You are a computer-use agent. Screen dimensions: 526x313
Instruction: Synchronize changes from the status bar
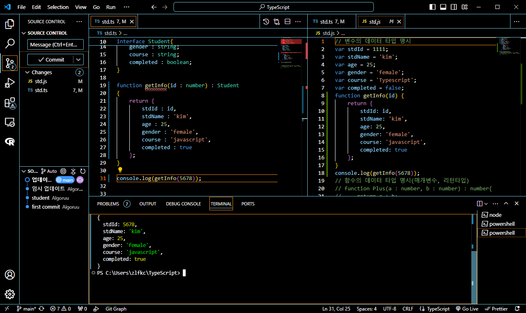(x=42, y=309)
